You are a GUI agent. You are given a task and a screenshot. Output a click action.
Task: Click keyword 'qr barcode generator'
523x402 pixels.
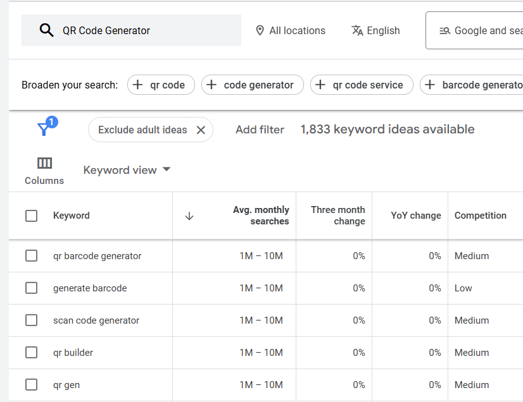(97, 256)
